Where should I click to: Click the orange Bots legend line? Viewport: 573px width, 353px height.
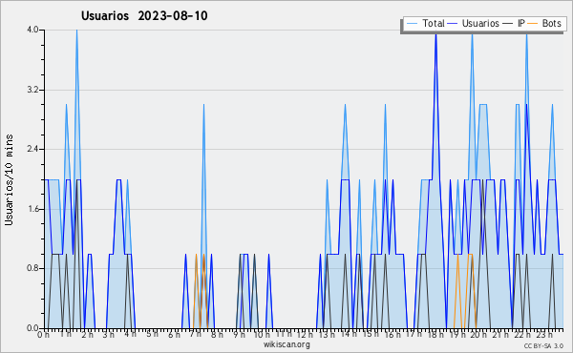point(533,24)
